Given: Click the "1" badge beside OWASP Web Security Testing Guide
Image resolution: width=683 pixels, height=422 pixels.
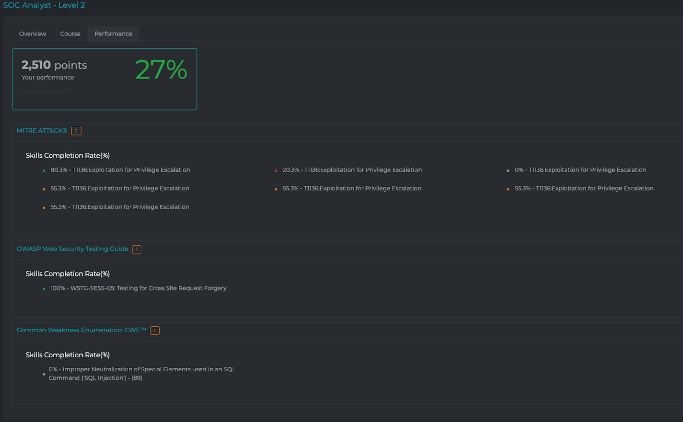Looking at the screenshot, I should pyautogui.click(x=137, y=249).
